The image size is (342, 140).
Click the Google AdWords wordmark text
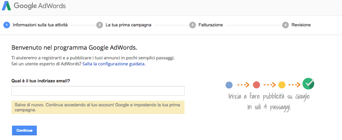click(x=40, y=6)
